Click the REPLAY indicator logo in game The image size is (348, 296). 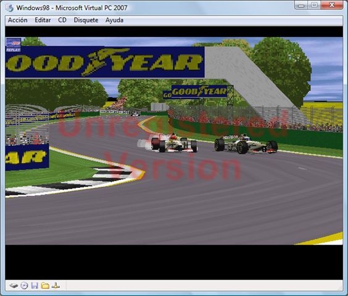click(x=14, y=45)
